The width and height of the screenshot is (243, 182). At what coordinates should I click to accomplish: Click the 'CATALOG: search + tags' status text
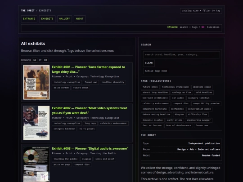pos(182,27)
